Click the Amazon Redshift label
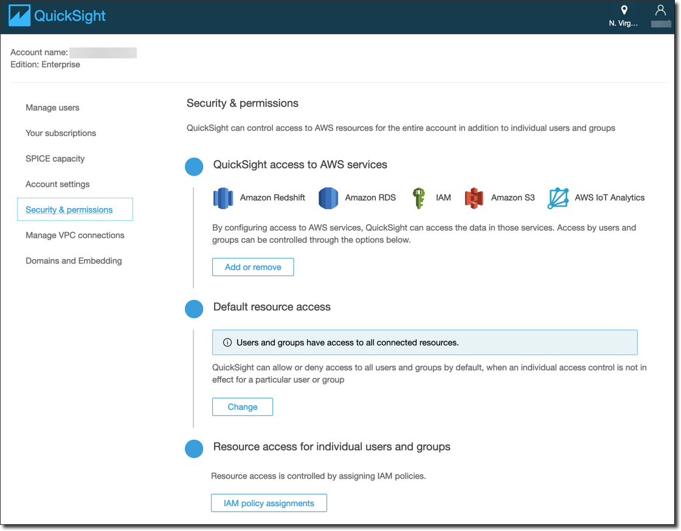 272,198
